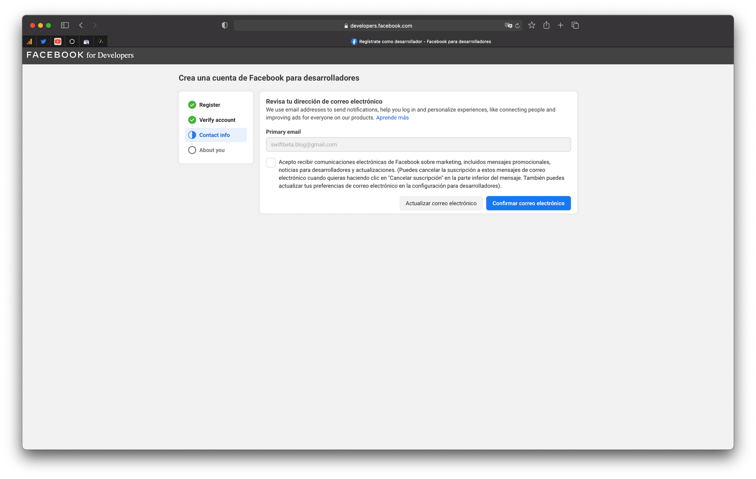Reload the page with the refresh icon
This screenshot has height=479, width=756.
click(x=517, y=26)
